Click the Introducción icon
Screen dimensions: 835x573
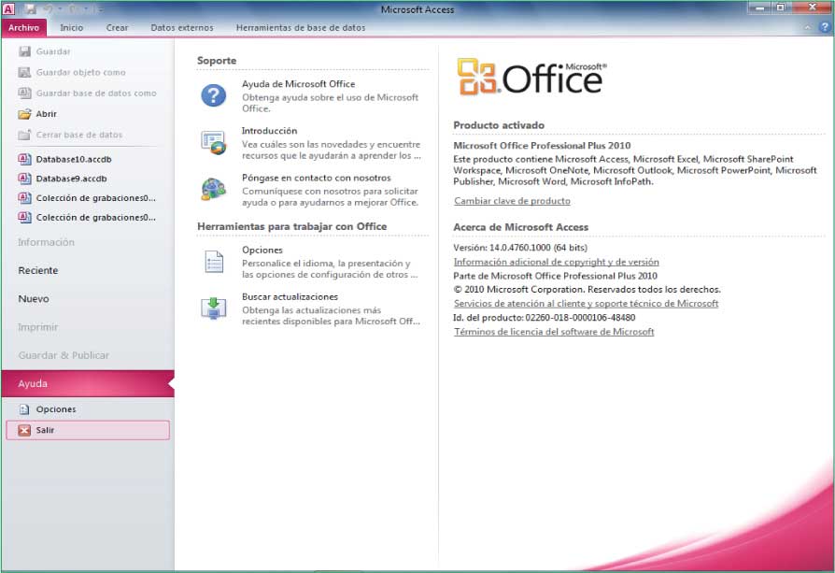click(214, 143)
